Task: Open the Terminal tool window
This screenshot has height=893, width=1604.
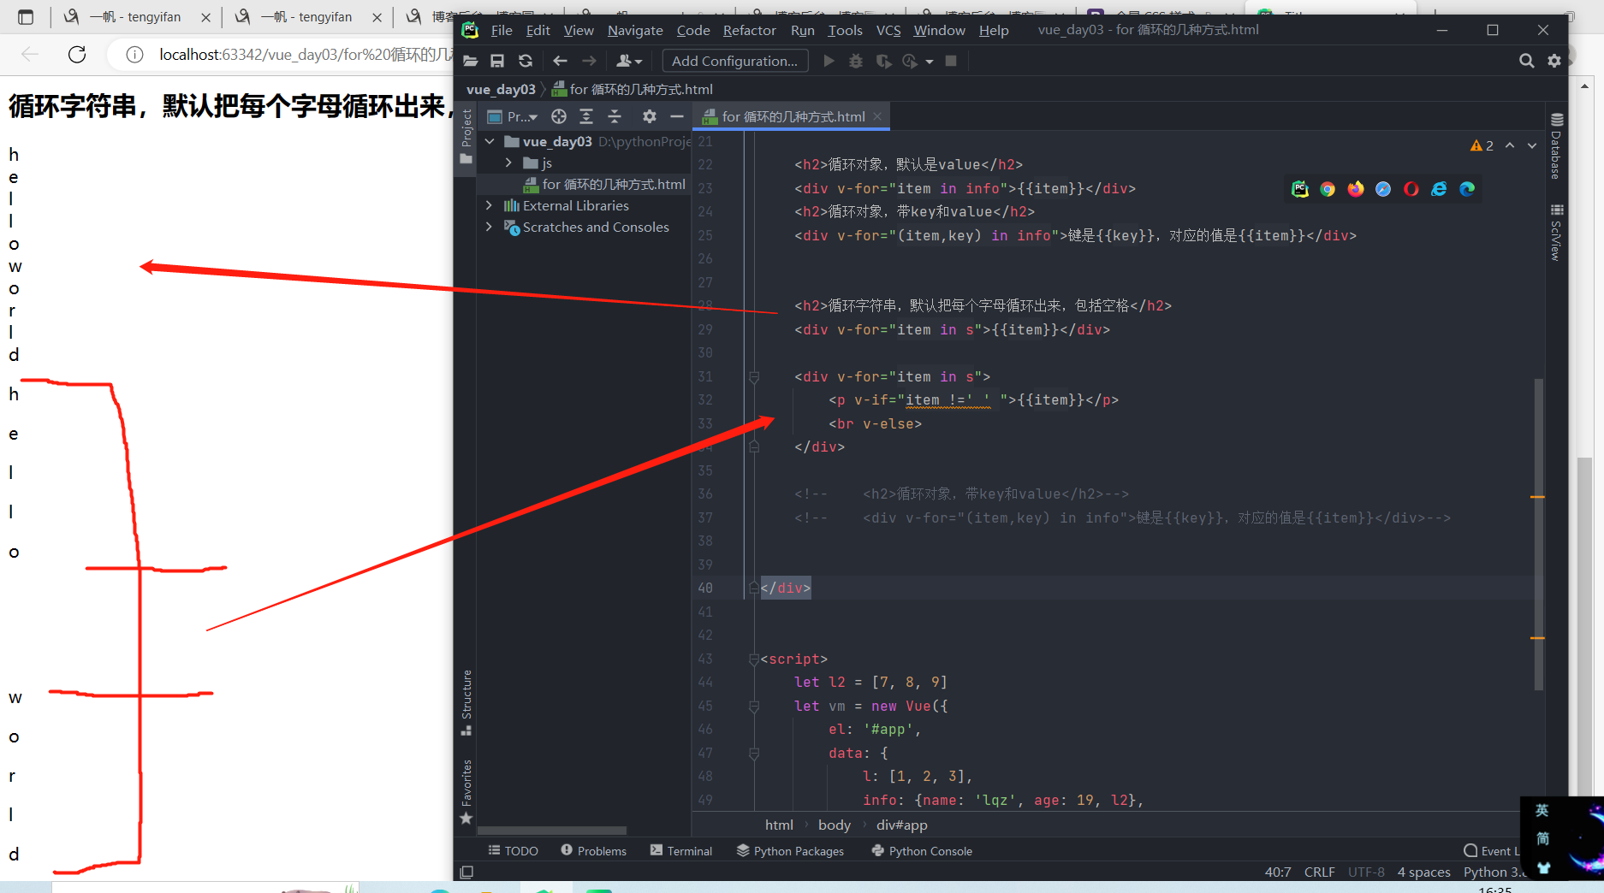Action: [x=681, y=851]
